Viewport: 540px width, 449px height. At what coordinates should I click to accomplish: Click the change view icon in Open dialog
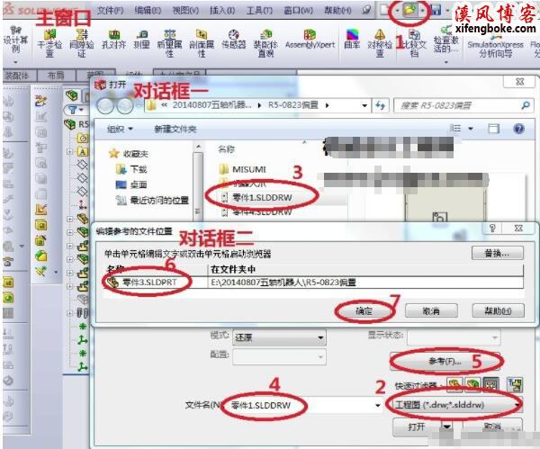click(x=455, y=129)
